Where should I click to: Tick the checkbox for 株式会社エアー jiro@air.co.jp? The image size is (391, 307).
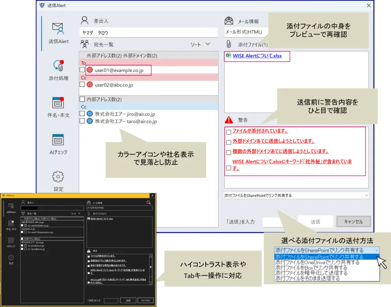click(82, 114)
